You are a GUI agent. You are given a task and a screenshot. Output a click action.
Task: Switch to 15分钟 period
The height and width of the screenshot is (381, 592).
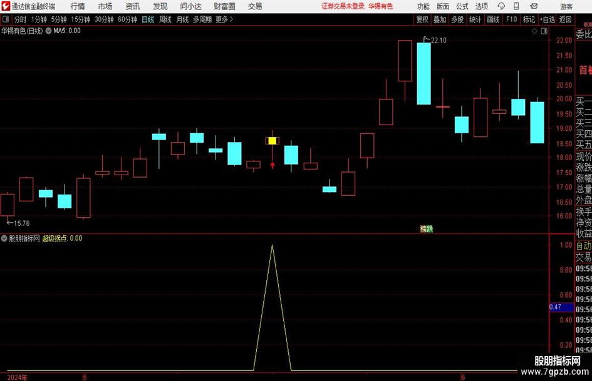coord(81,19)
